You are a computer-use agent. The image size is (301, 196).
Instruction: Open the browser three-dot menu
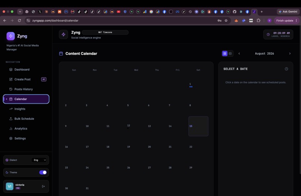pyautogui.click(x=297, y=21)
